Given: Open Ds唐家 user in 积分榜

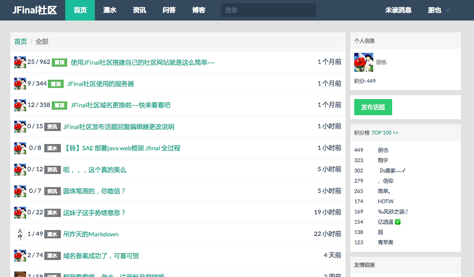Looking at the screenshot, I should 392,171.
